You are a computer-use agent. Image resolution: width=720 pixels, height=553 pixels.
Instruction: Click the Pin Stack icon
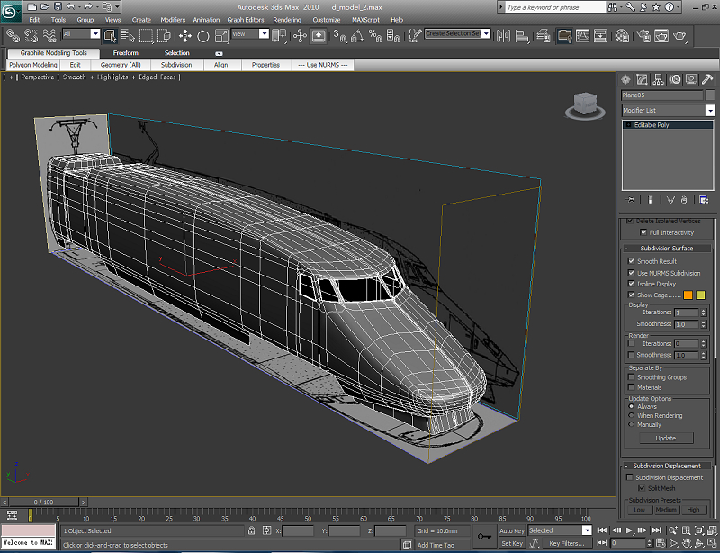pyautogui.click(x=630, y=199)
